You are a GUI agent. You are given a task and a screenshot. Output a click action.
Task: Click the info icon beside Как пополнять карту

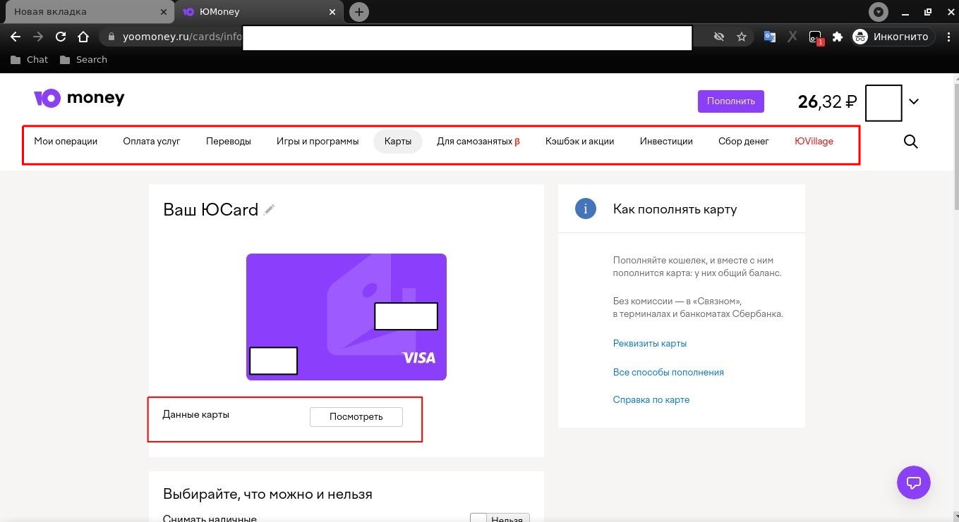click(585, 209)
